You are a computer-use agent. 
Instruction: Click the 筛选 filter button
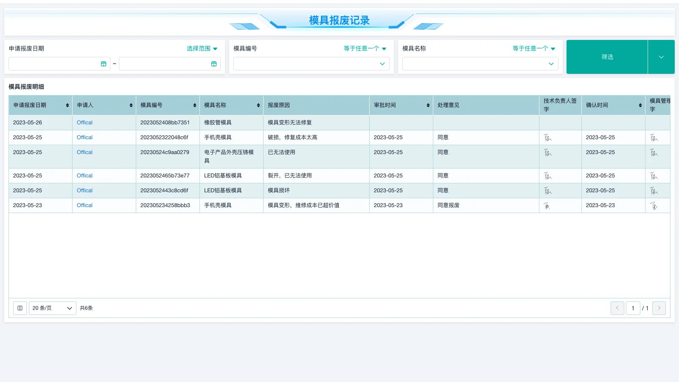tap(607, 57)
